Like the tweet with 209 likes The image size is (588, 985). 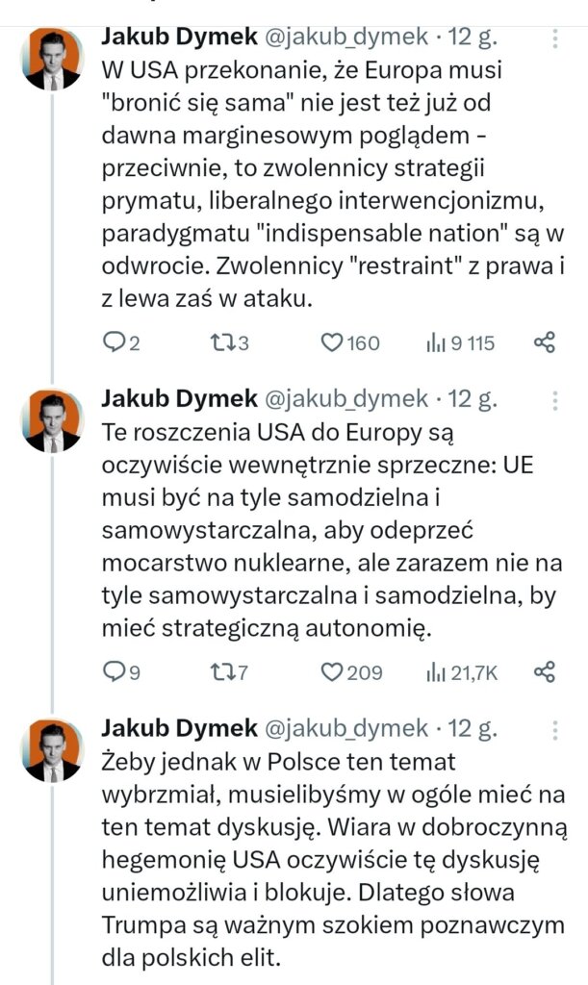pos(333,672)
